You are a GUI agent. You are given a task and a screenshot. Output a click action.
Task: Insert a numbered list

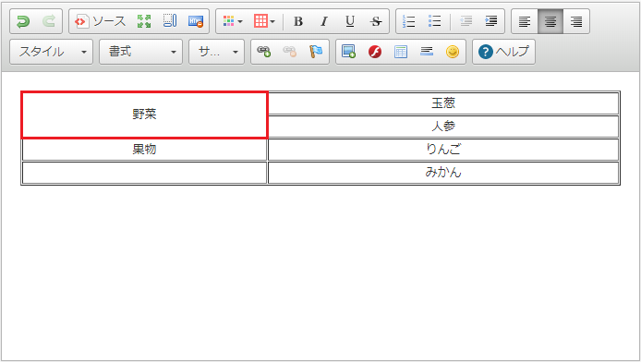409,21
